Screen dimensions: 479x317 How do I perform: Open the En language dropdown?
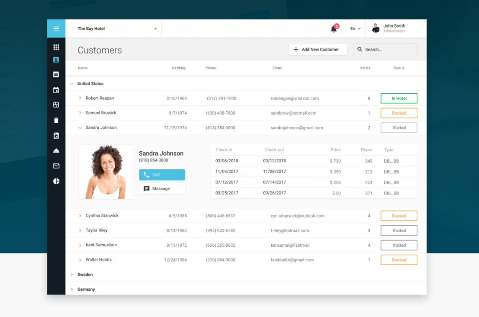pyautogui.click(x=355, y=28)
